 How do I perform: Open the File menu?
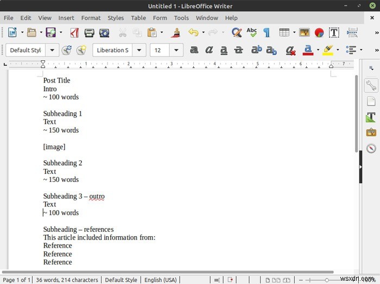click(9, 18)
